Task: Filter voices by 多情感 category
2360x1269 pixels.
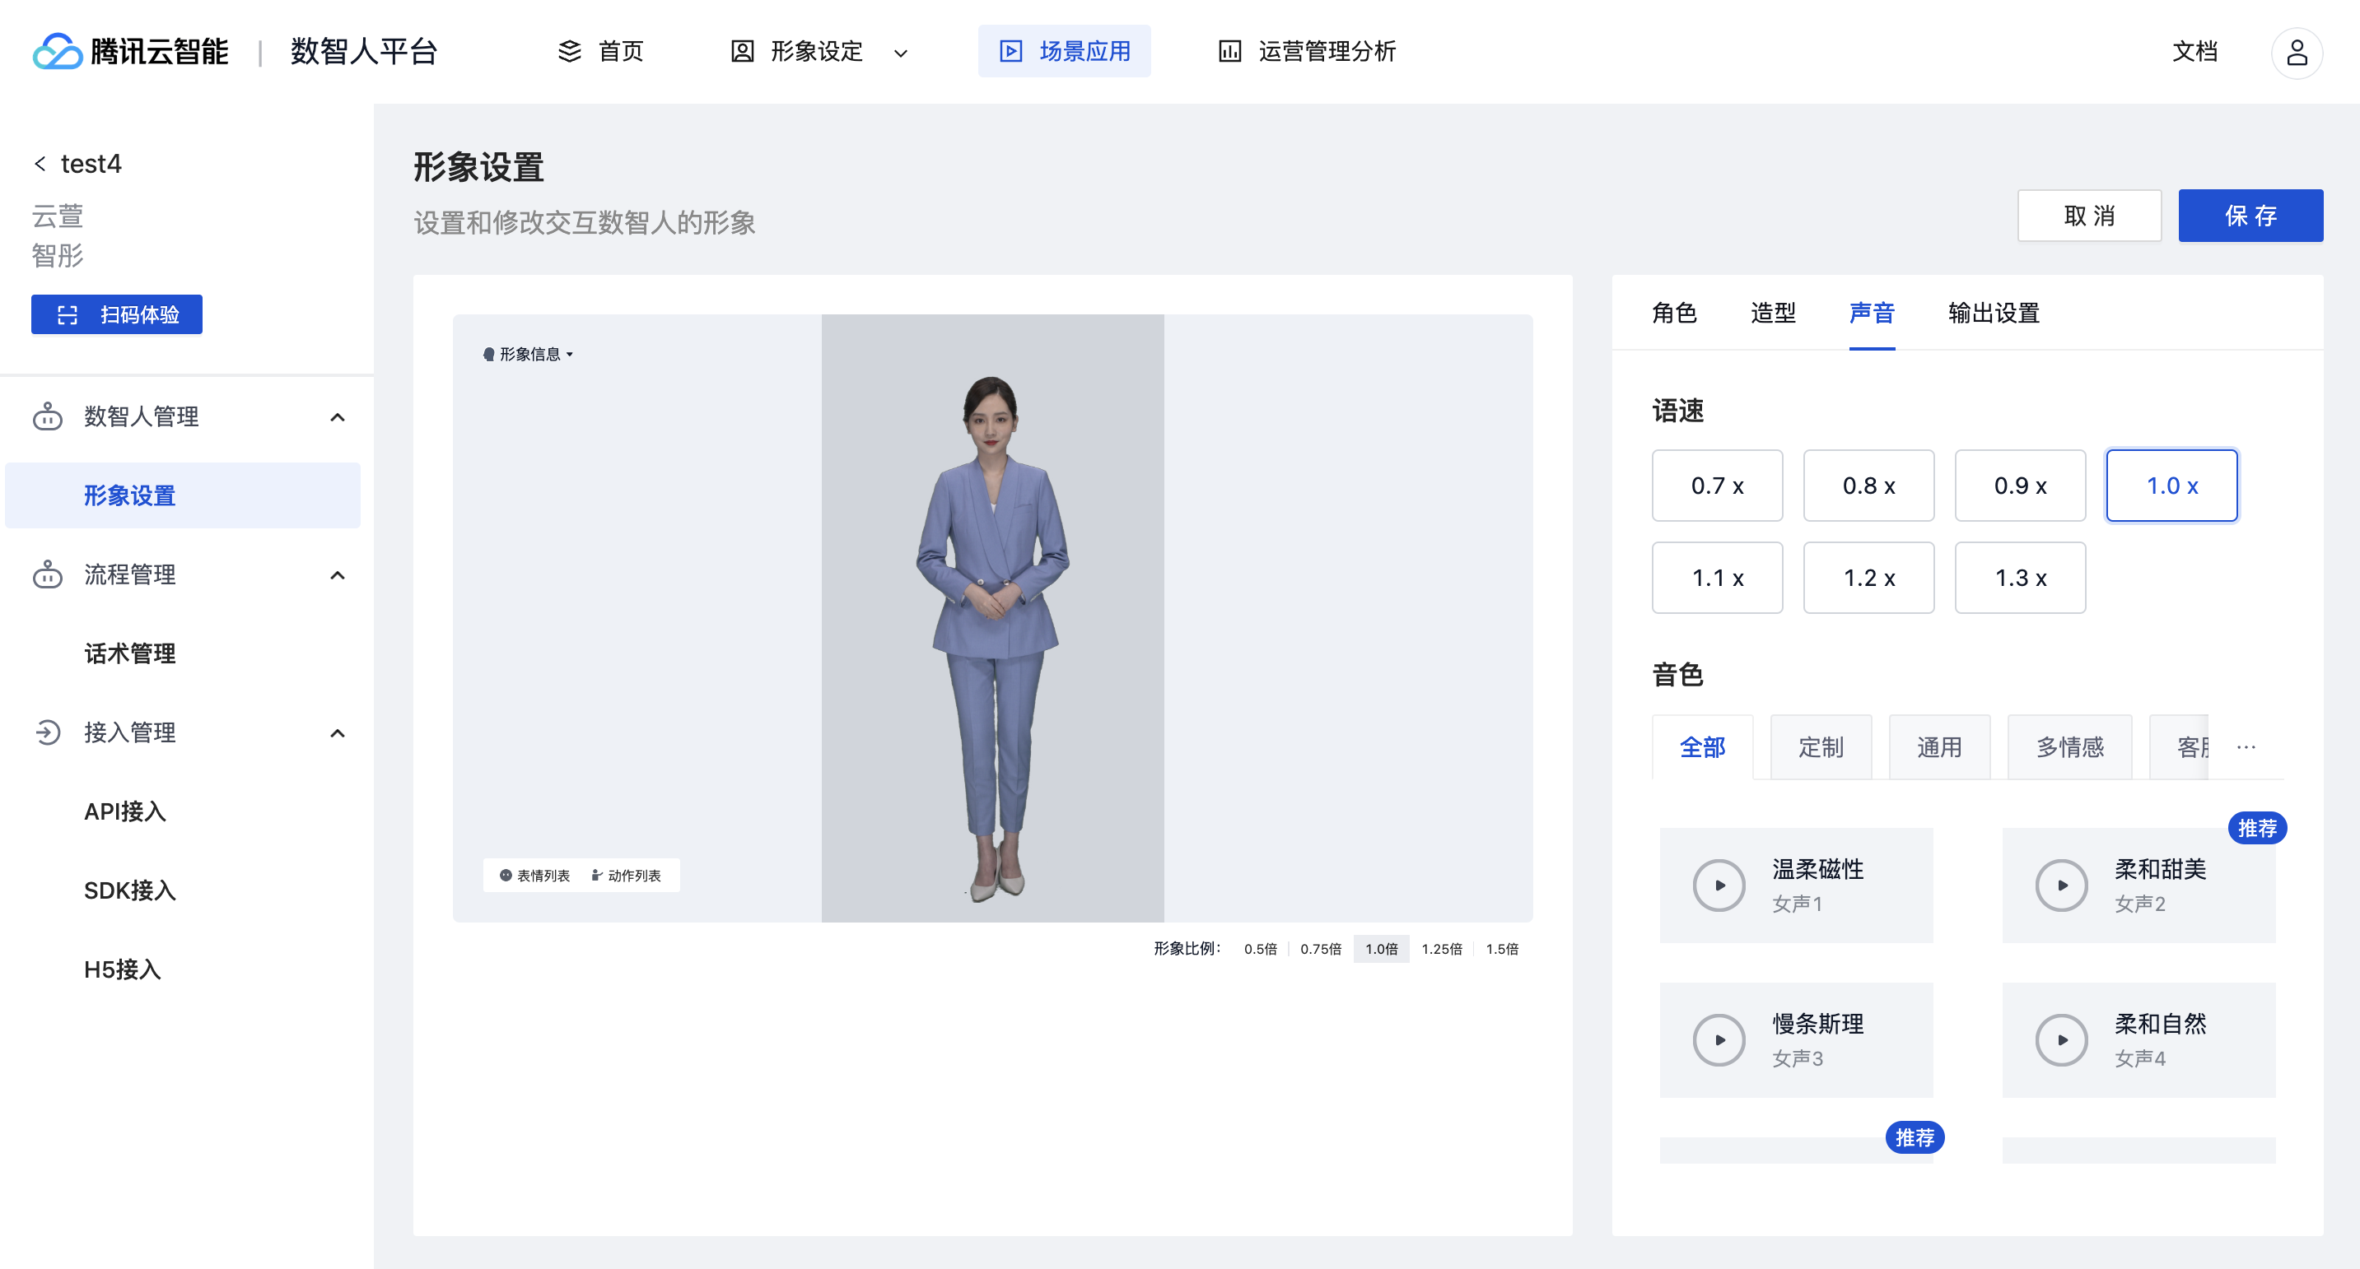Action: [x=2068, y=747]
